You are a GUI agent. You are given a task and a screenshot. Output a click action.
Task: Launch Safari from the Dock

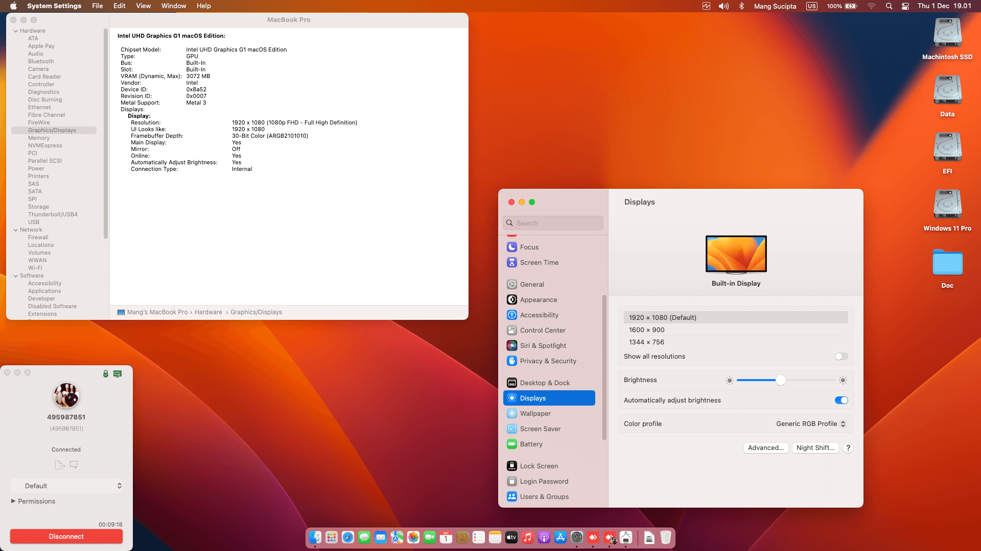[x=348, y=537]
